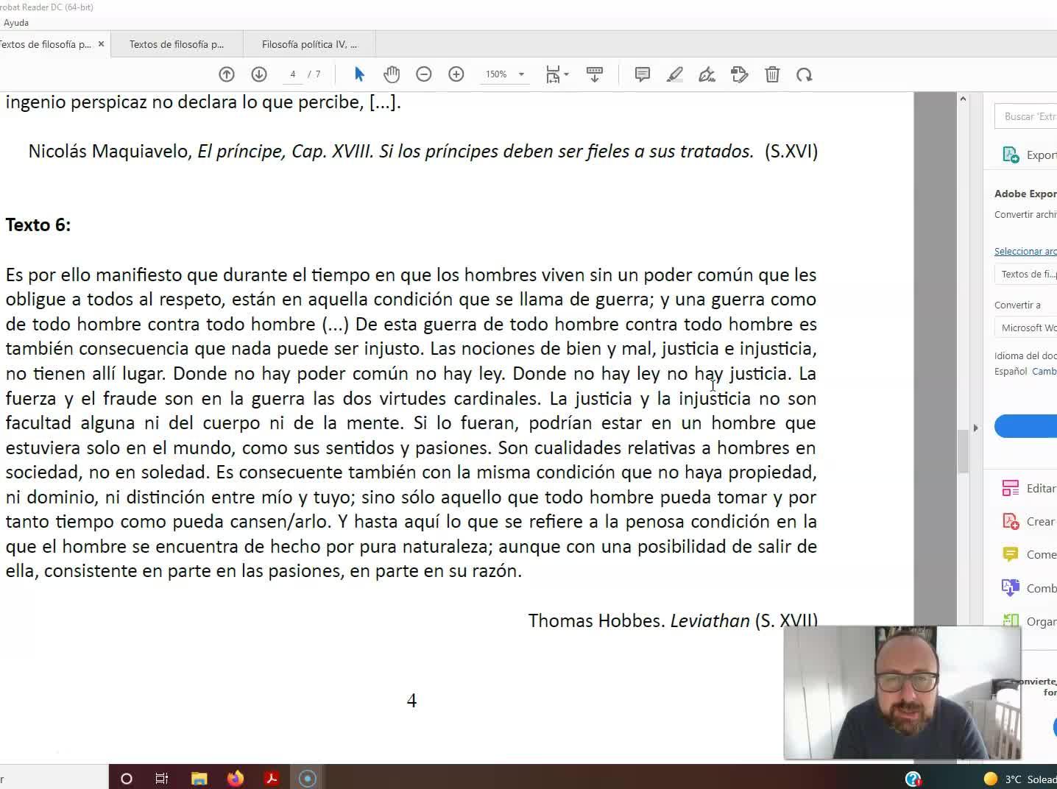Add a sticky note comment
Viewport: 1057px width, 789px height.
click(643, 74)
